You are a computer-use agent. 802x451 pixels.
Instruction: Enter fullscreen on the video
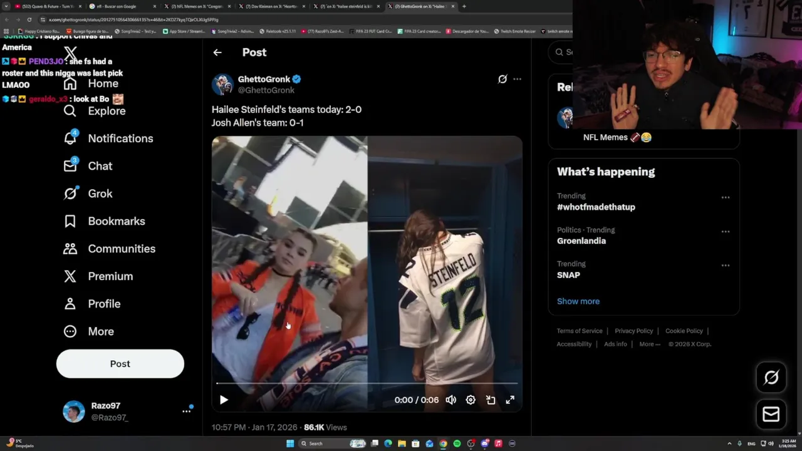(x=510, y=400)
